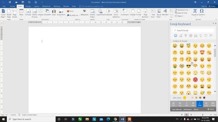Open Wikipedia add-in

click(84, 13)
